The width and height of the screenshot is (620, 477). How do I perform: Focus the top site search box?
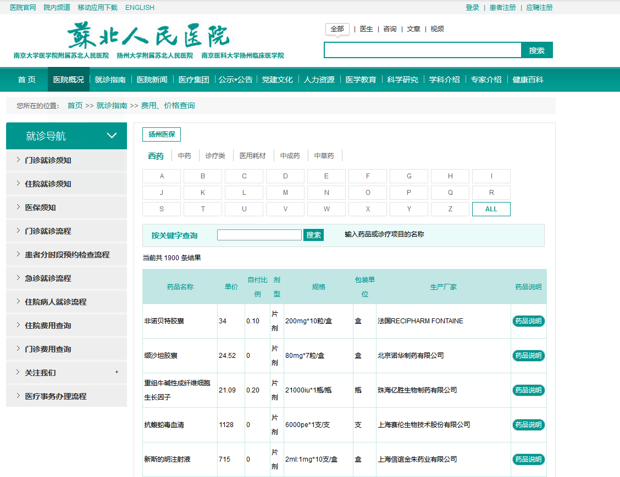[x=422, y=50]
